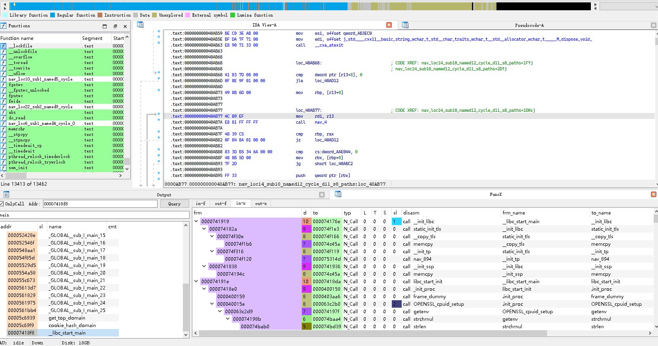Close the Pseudocode-A tab
Screen dimensions: 658x346
point(654,25)
